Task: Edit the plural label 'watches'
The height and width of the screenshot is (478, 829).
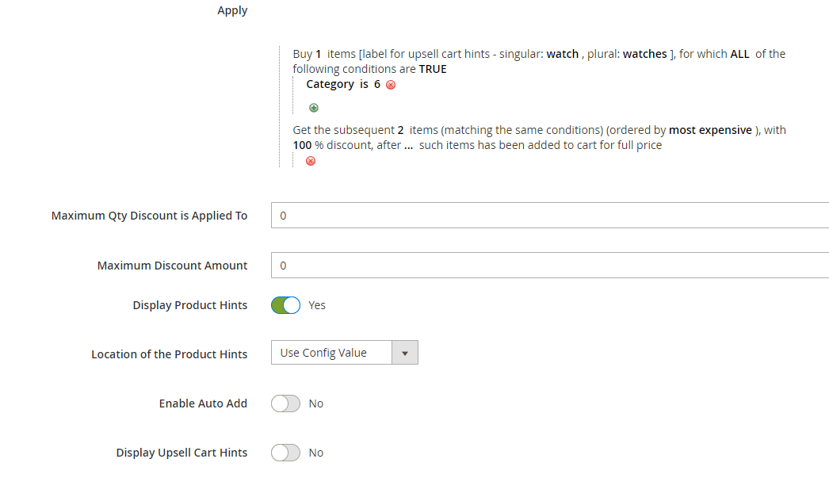Action: (x=645, y=54)
